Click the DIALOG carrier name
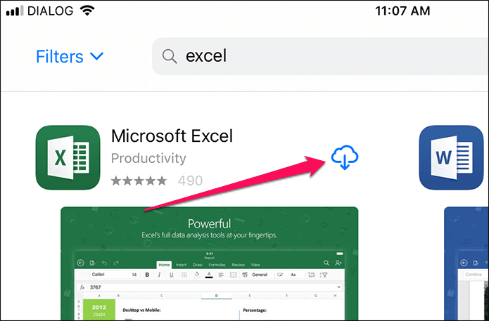Screen dimensions: 489x321 coord(50,11)
